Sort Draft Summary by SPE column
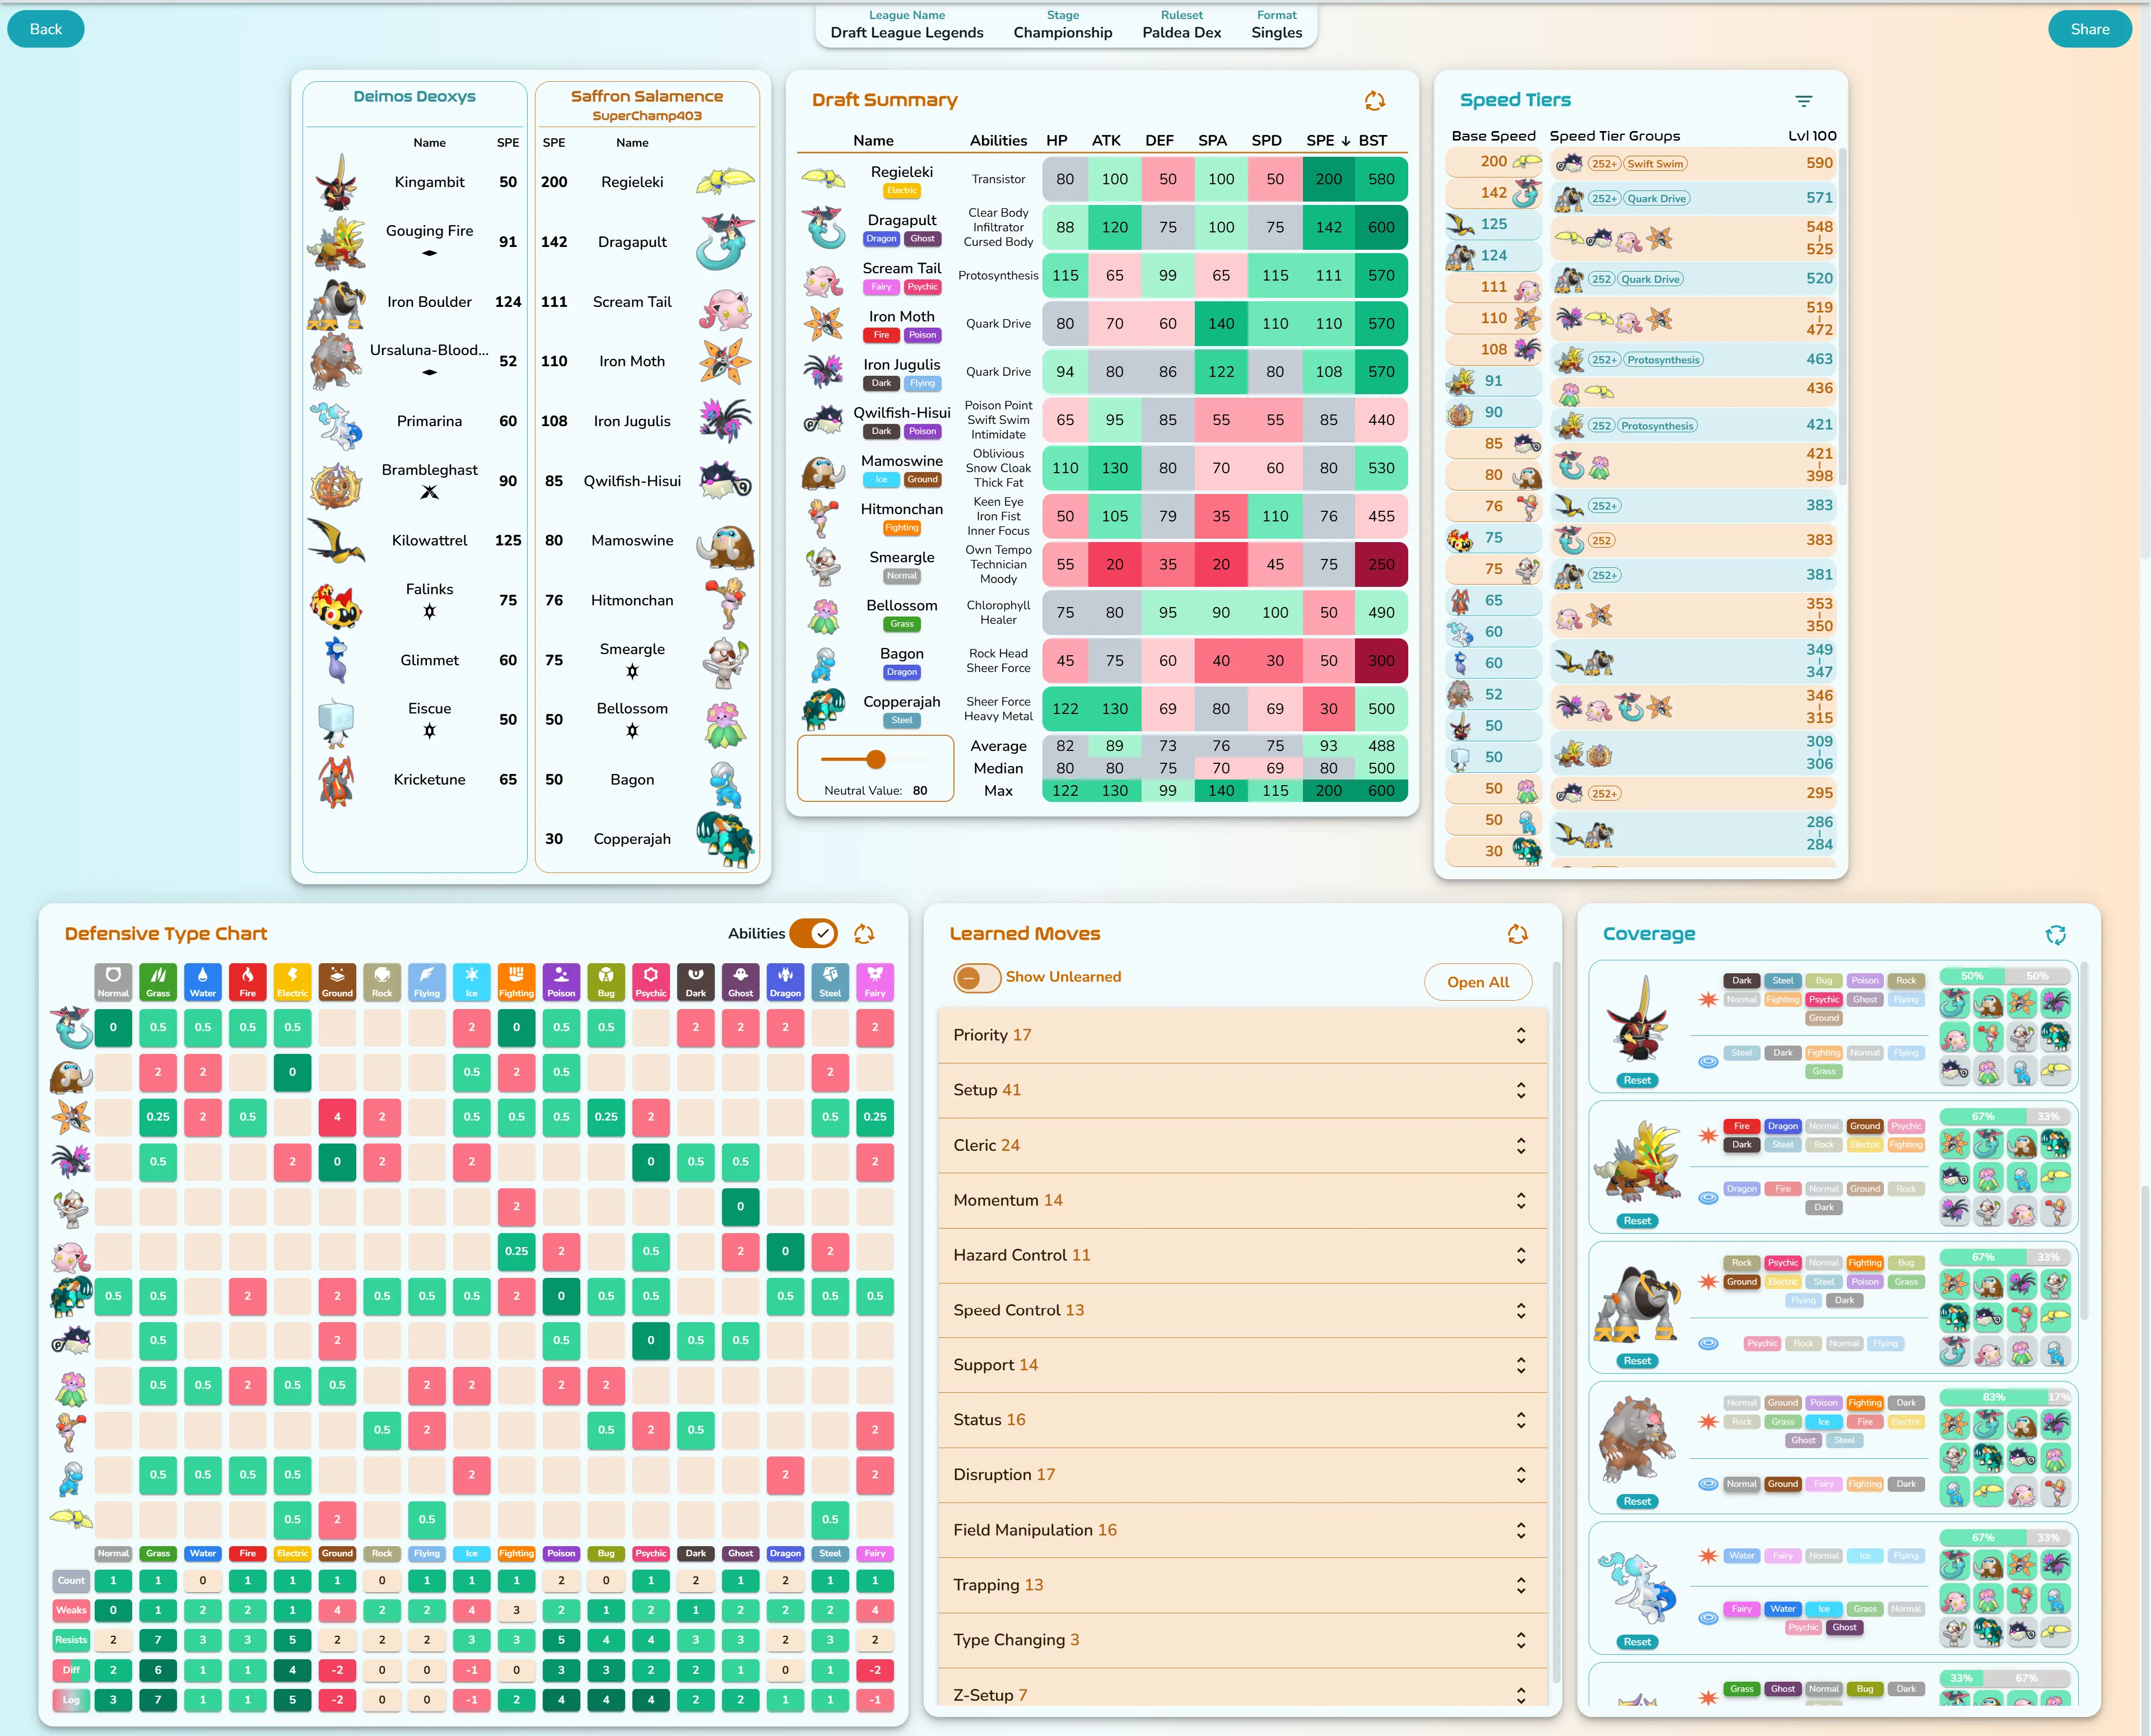Image resolution: width=2151 pixels, height=1736 pixels. click(1320, 141)
